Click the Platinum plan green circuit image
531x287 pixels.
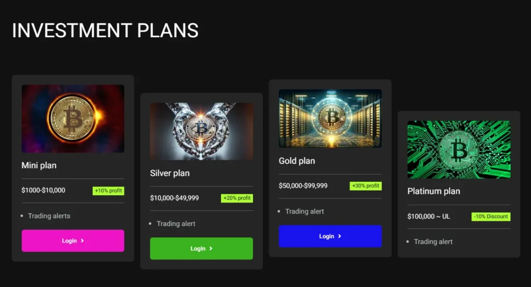tap(458, 150)
